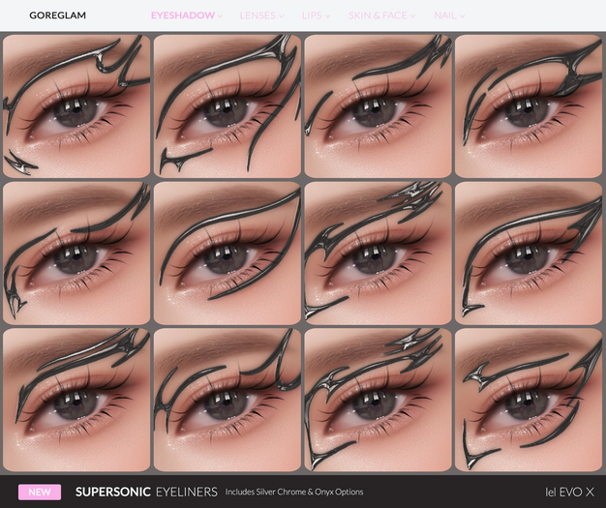Select fourth eyeliner thumbnail in top row
606x508 pixels.
[529, 106]
